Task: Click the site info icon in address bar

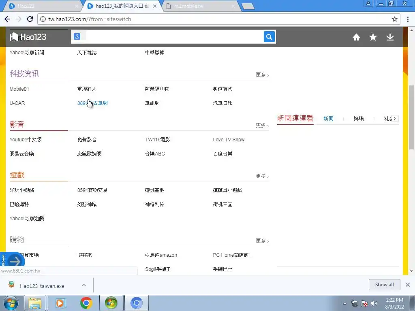Action: (x=43, y=19)
